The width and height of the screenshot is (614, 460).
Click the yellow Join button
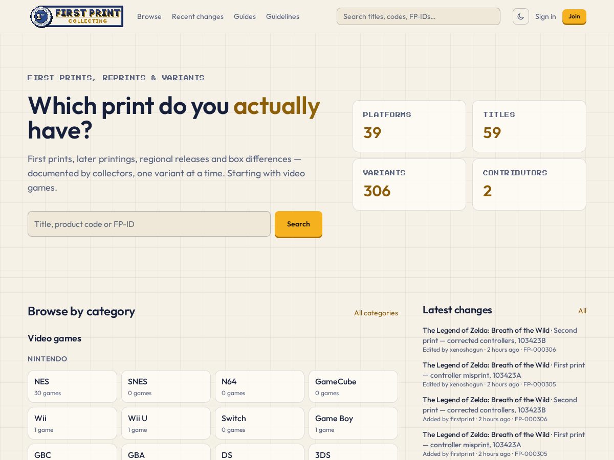click(x=574, y=16)
